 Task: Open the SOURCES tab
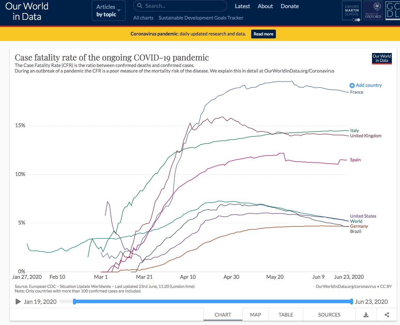[329, 315]
